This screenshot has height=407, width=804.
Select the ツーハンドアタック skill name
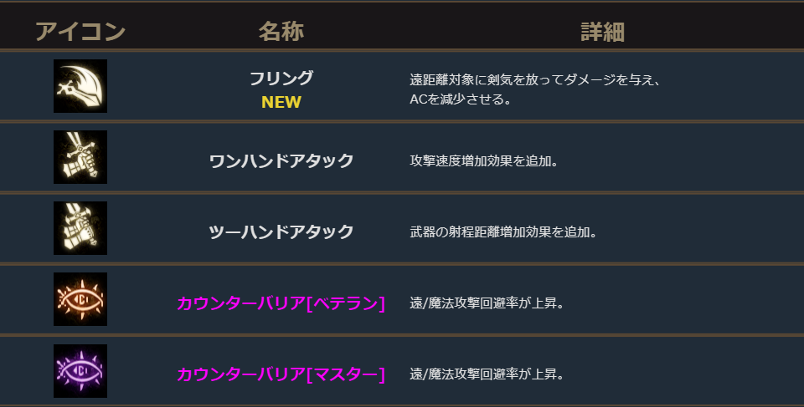point(281,231)
